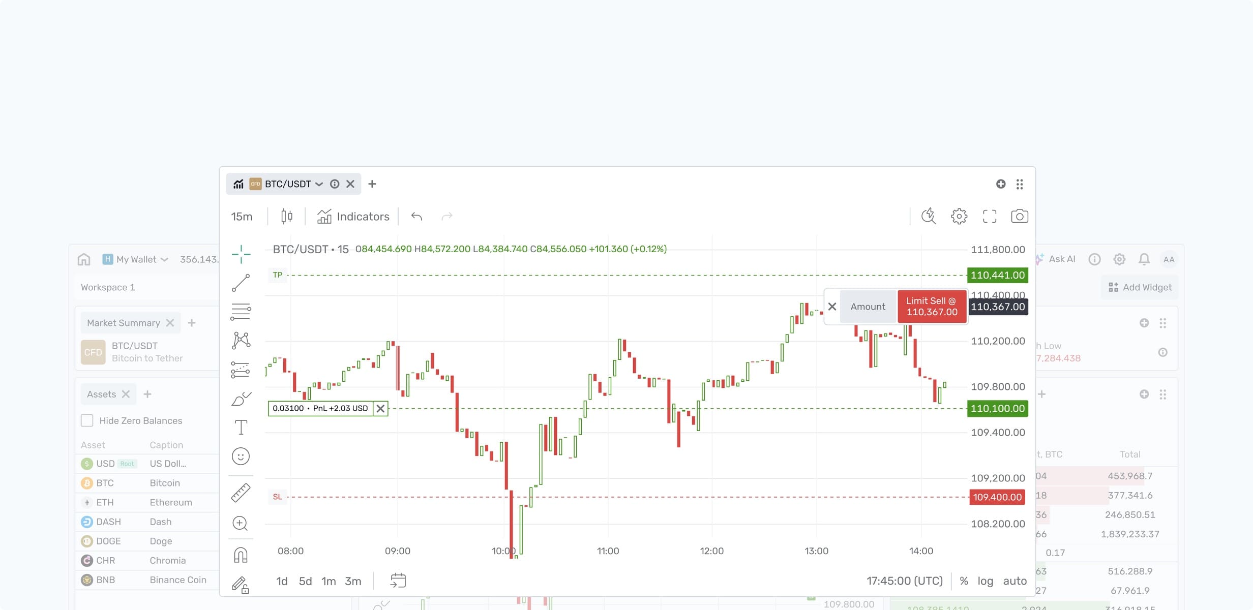1253x610 pixels.
Task: Expand the My Wallet account dropdown
Action: tap(135, 259)
